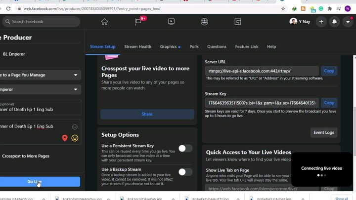Click the Go Live button
This screenshot has height=200, width=356.
(x=40, y=182)
